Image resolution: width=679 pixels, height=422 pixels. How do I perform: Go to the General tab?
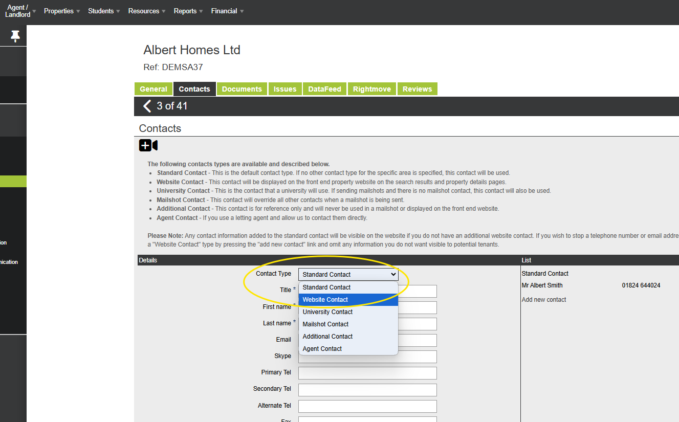pyautogui.click(x=154, y=89)
